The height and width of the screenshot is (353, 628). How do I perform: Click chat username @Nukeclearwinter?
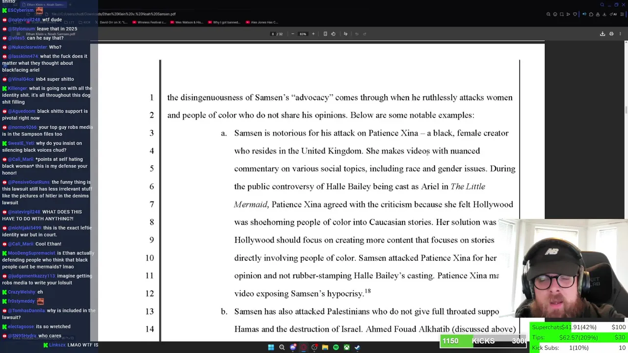(x=27, y=47)
